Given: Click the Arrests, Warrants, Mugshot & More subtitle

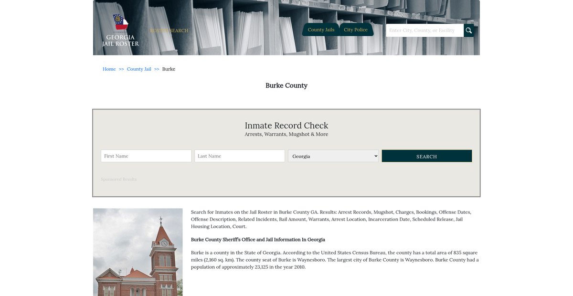Looking at the screenshot, I should pyautogui.click(x=286, y=135).
